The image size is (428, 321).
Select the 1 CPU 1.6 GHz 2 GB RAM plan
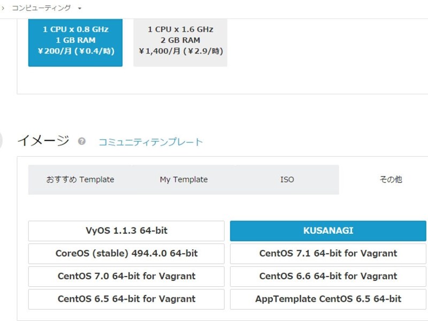[x=179, y=41]
